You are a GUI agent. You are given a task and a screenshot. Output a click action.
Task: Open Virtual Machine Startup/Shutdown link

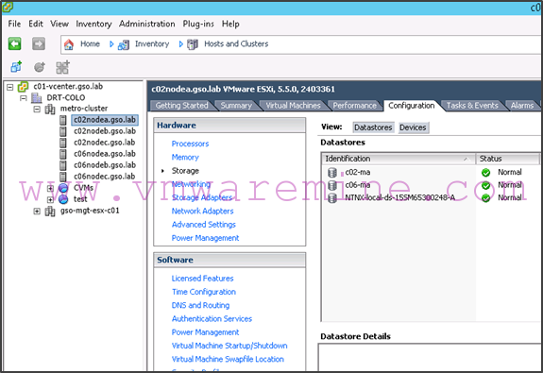pos(229,346)
